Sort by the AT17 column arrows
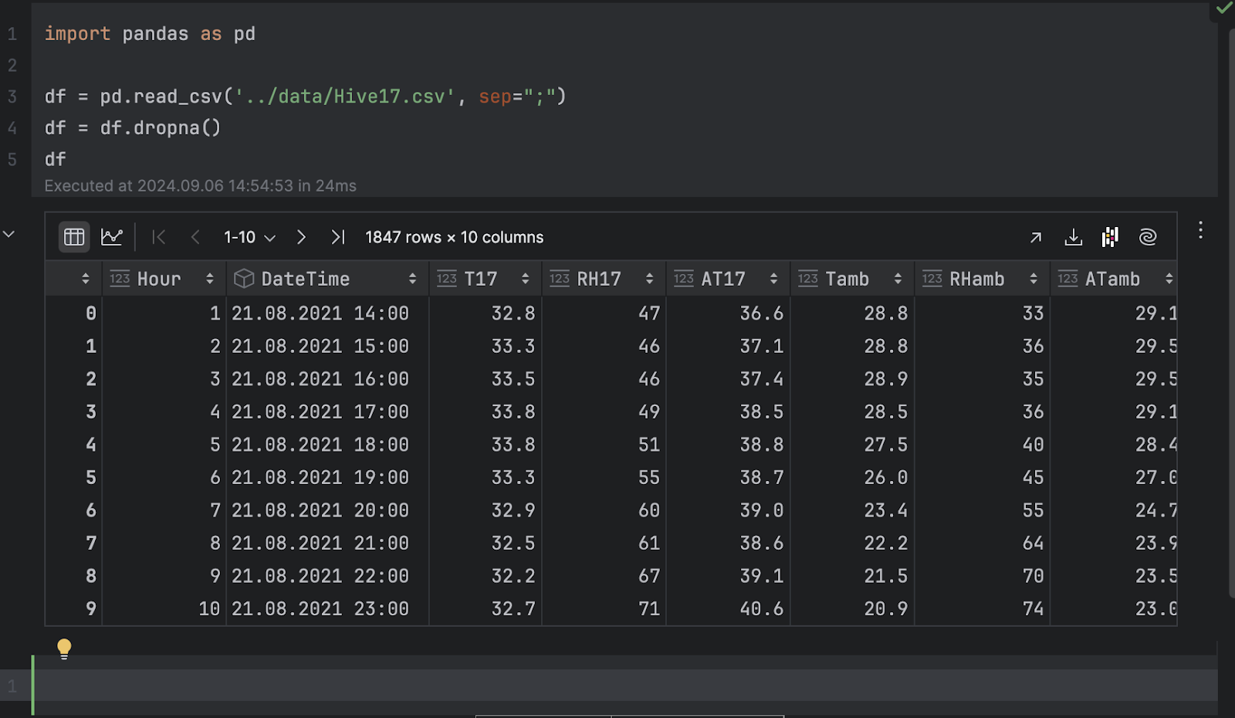The height and width of the screenshot is (718, 1235). point(773,279)
